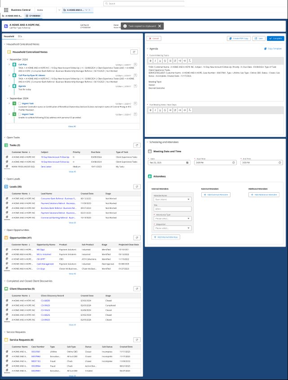Refresh Household Centralized Notes panel

[134, 52]
